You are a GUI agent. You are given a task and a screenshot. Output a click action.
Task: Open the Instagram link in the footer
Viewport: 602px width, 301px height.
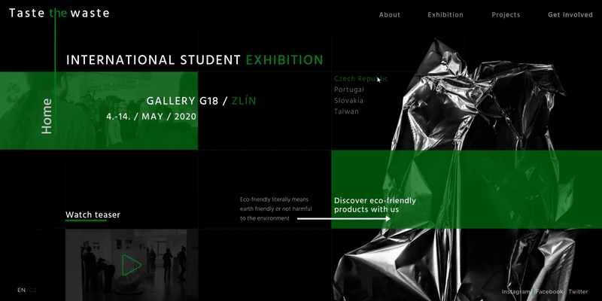[516, 292]
